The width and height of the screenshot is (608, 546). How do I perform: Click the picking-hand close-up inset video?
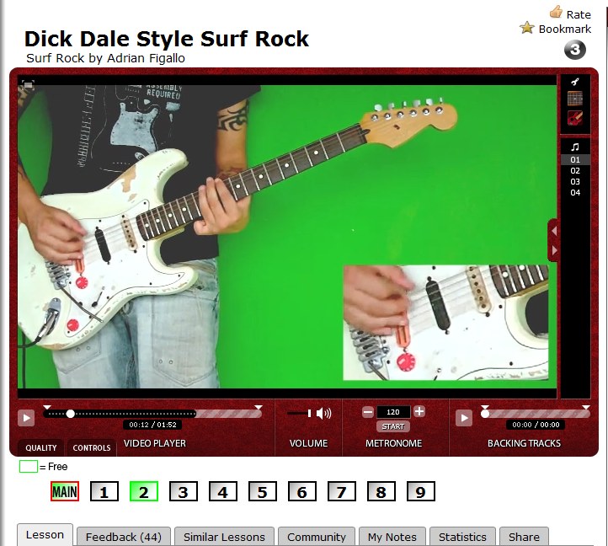(445, 323)
